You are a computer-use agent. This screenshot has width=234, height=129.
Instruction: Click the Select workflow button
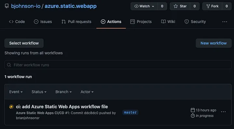24,43
